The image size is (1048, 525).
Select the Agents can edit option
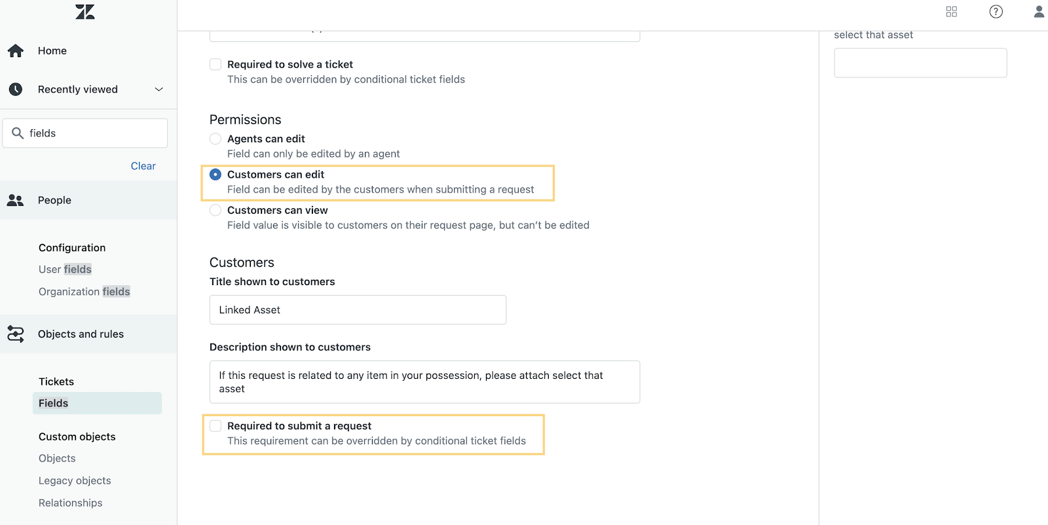coord(215,139)
